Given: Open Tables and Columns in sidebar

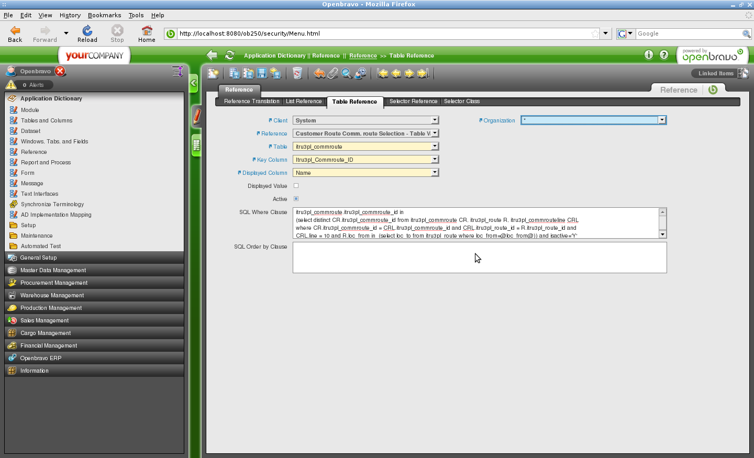Looking at the screenshot, I should (47, 120).
